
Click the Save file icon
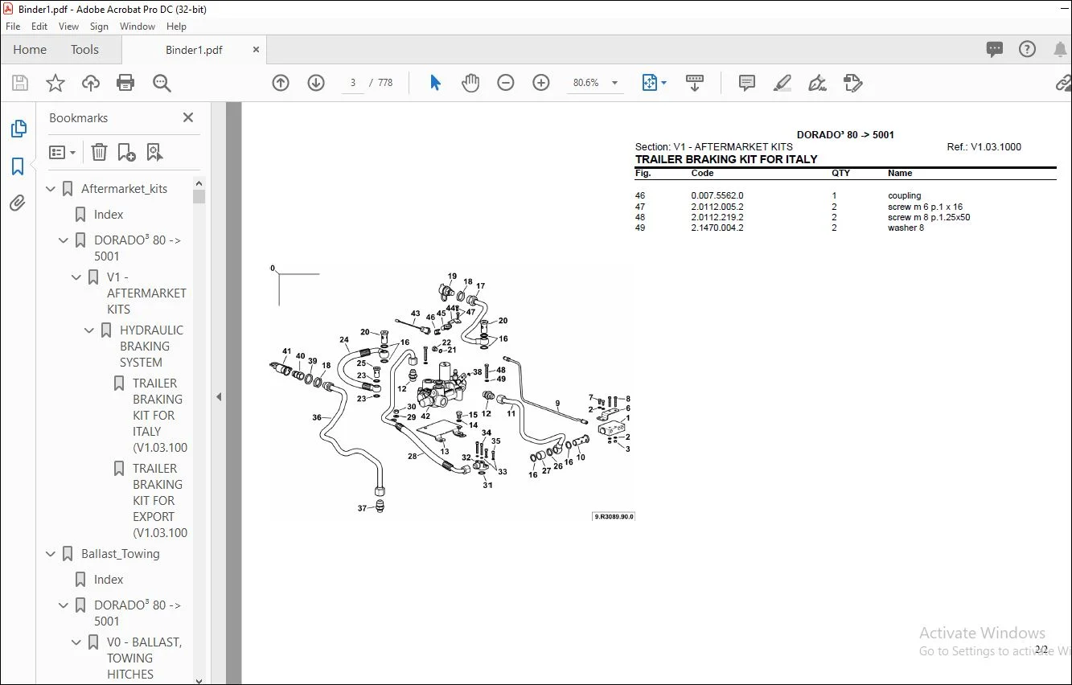pos(20,83)
